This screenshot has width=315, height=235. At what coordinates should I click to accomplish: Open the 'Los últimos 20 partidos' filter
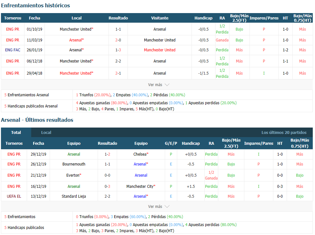[284, 133]
